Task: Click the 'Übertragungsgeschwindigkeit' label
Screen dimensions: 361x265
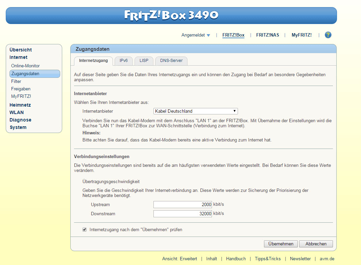Action: tap(111, 182)
